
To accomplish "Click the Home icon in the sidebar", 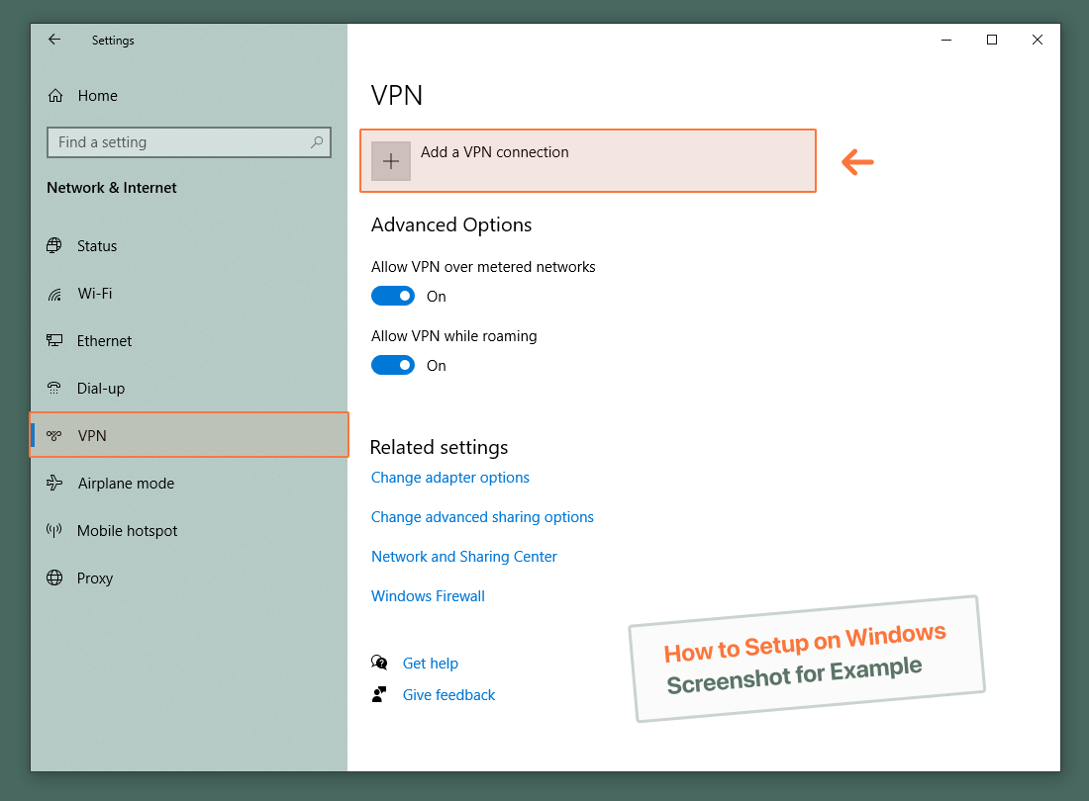I will (x=55, y=95).
